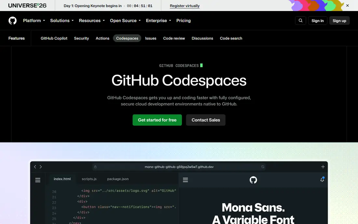
Task: Click the keynote countdown timer
Action: pyautogui.click(x=140, y=6)
